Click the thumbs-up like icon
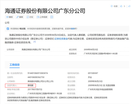131x104 pixels. coord(121,6)
